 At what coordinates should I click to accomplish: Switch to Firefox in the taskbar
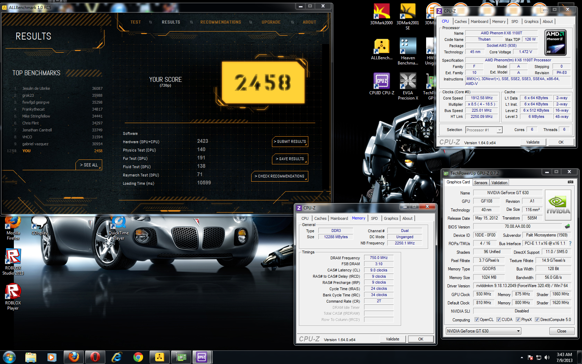(x=74, y=357)
